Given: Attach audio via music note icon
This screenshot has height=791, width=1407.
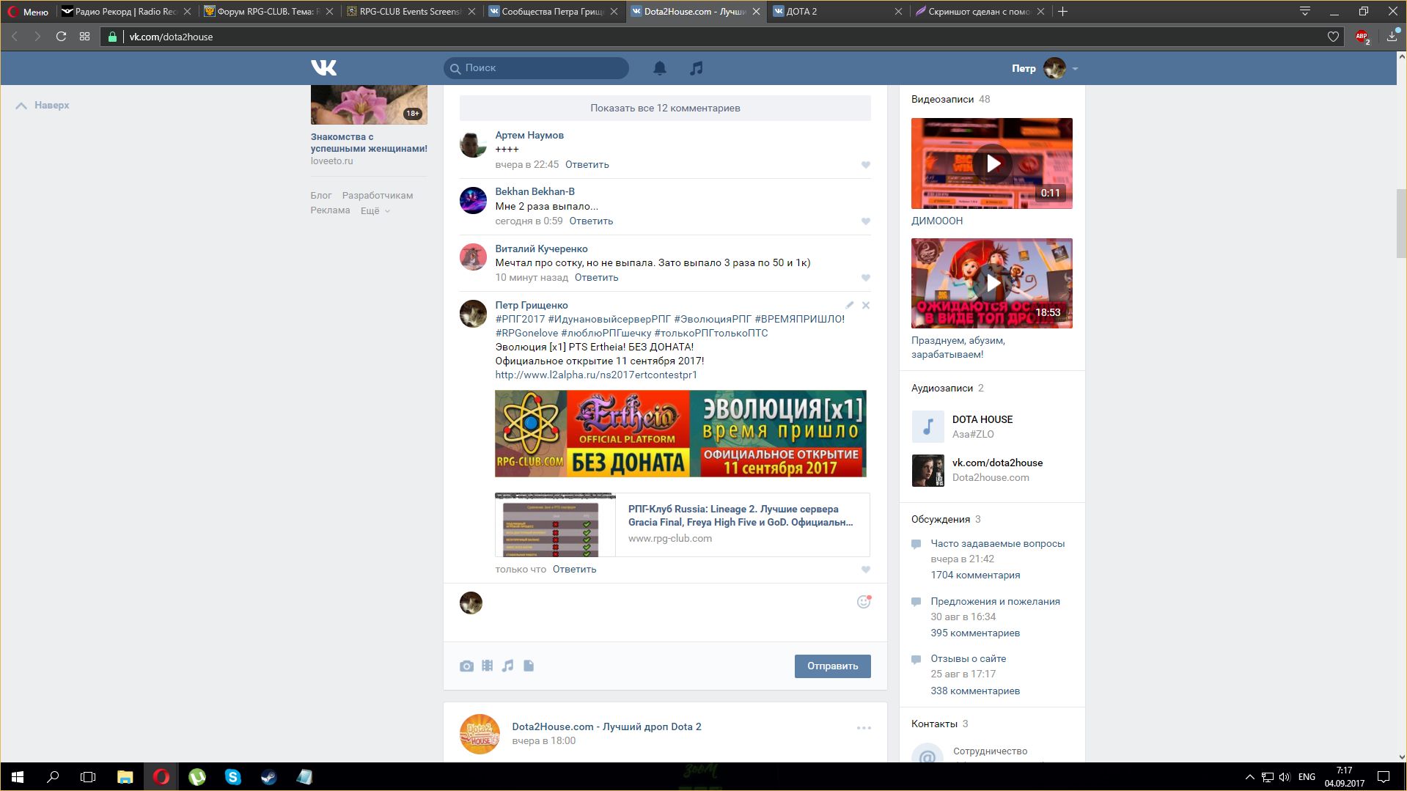Looking at the screenshot, I should pyautogui.click(x=507, y=666).
